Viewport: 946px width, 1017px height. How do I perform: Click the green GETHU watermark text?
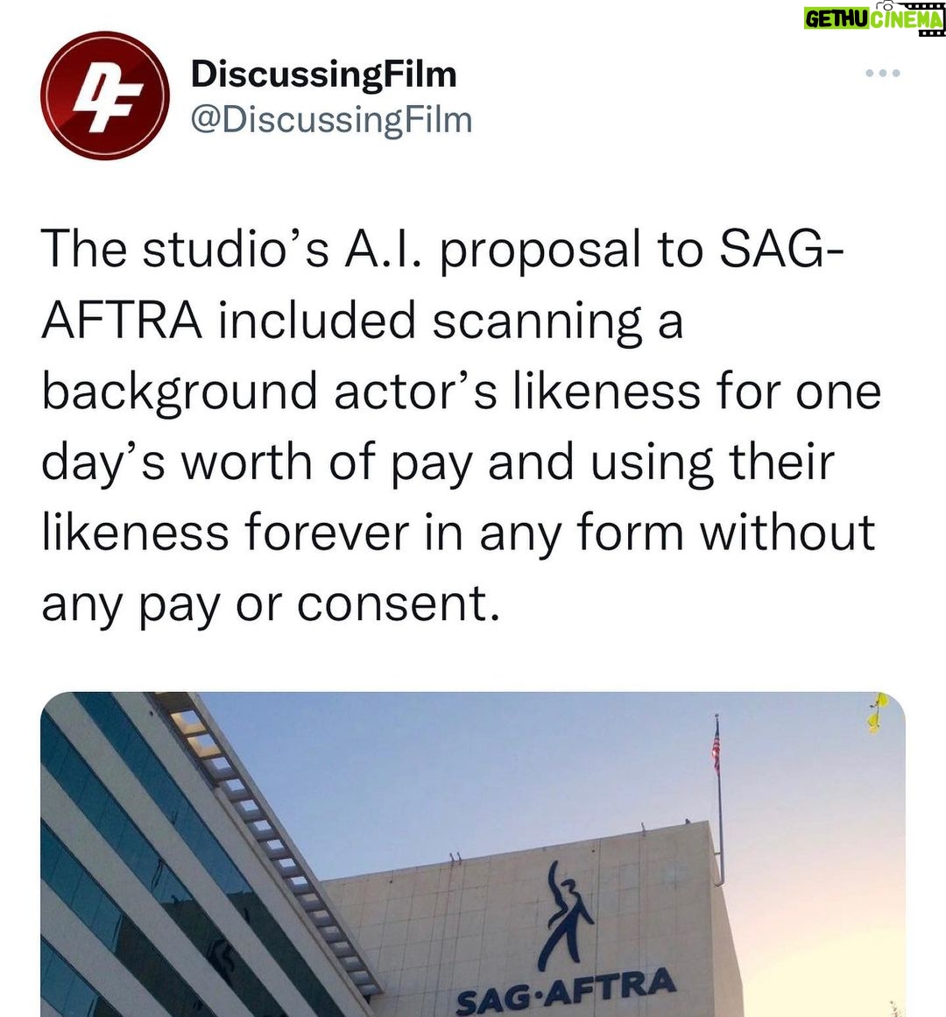(836, 18)
